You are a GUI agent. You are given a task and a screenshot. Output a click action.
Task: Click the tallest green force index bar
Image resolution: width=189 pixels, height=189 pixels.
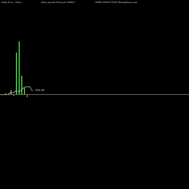click(19, 68)
